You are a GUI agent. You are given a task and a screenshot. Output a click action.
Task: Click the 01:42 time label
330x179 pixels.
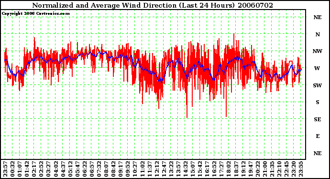[27, 169]
